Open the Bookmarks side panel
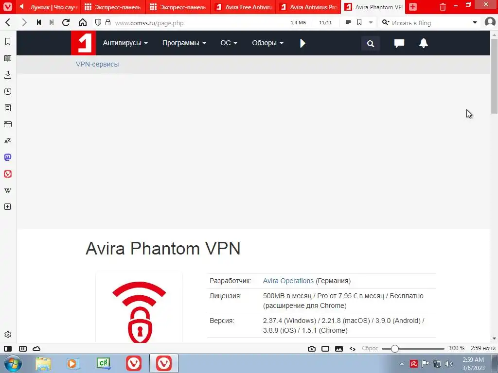 pyautogui.click(x=8, y=42)
